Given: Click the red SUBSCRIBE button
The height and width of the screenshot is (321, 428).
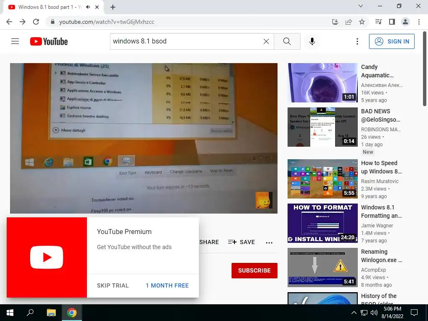Looking at the screenshot, I should 255,270.
